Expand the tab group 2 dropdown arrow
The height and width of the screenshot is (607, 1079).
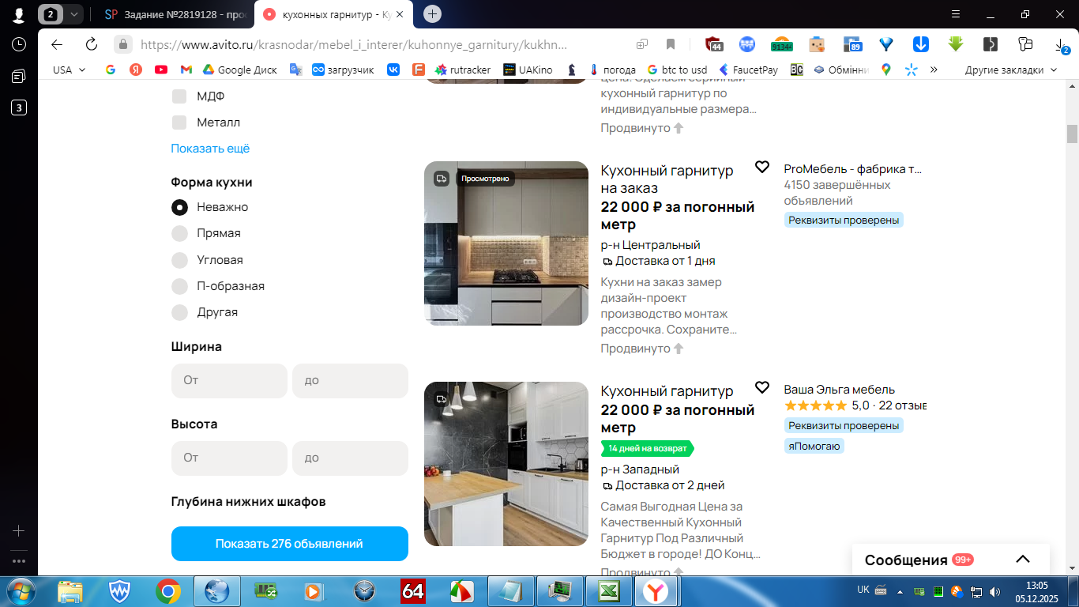coord(74,14)
